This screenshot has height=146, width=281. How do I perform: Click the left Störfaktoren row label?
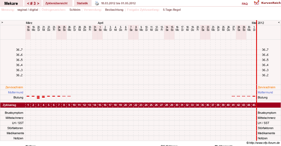pos(15,128)
